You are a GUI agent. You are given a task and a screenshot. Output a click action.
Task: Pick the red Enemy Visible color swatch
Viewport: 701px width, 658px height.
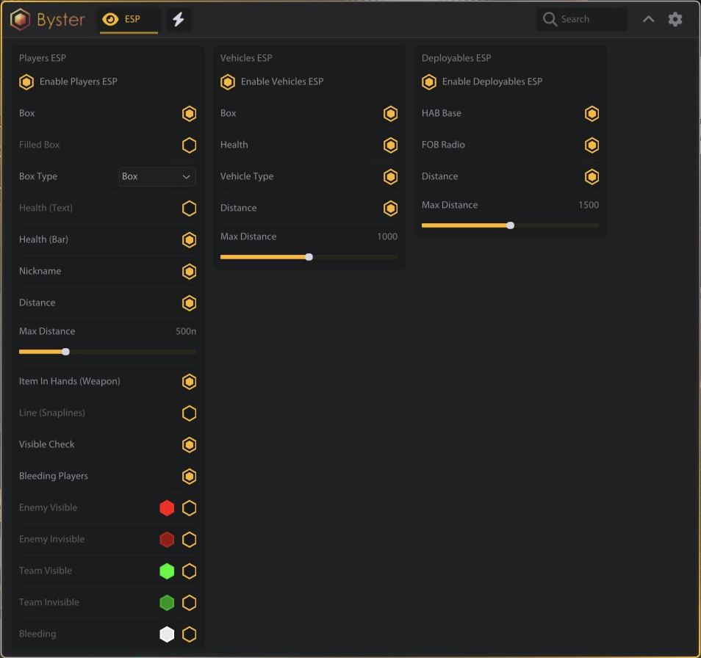(167, 508)
